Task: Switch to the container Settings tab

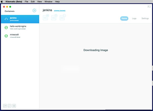Action: (x=145, y=18)
